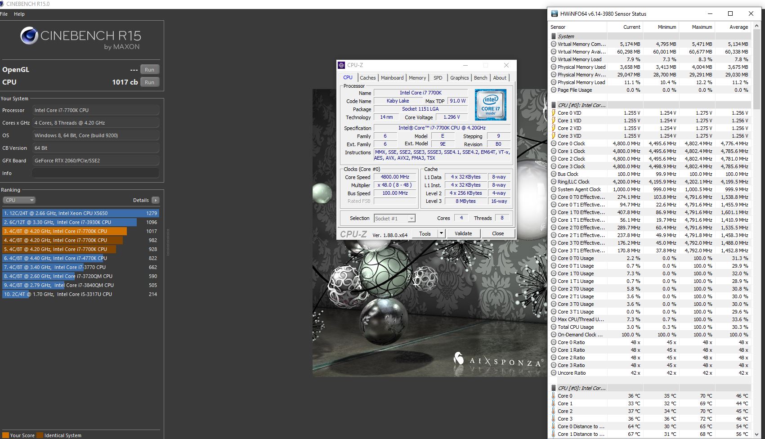This screenshot has width=765, height=439.
Task: Click the HWiNFO64 title bar icon
Action: (x=554, y=14)
